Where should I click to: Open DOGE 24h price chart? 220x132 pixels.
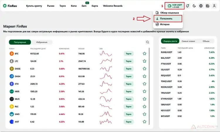tap(106, 69)
